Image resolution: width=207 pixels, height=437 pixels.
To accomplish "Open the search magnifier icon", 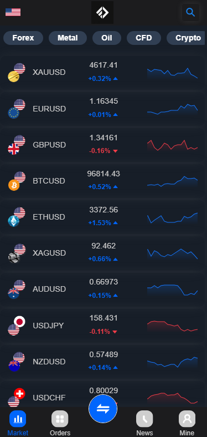I will pos(190,12).
